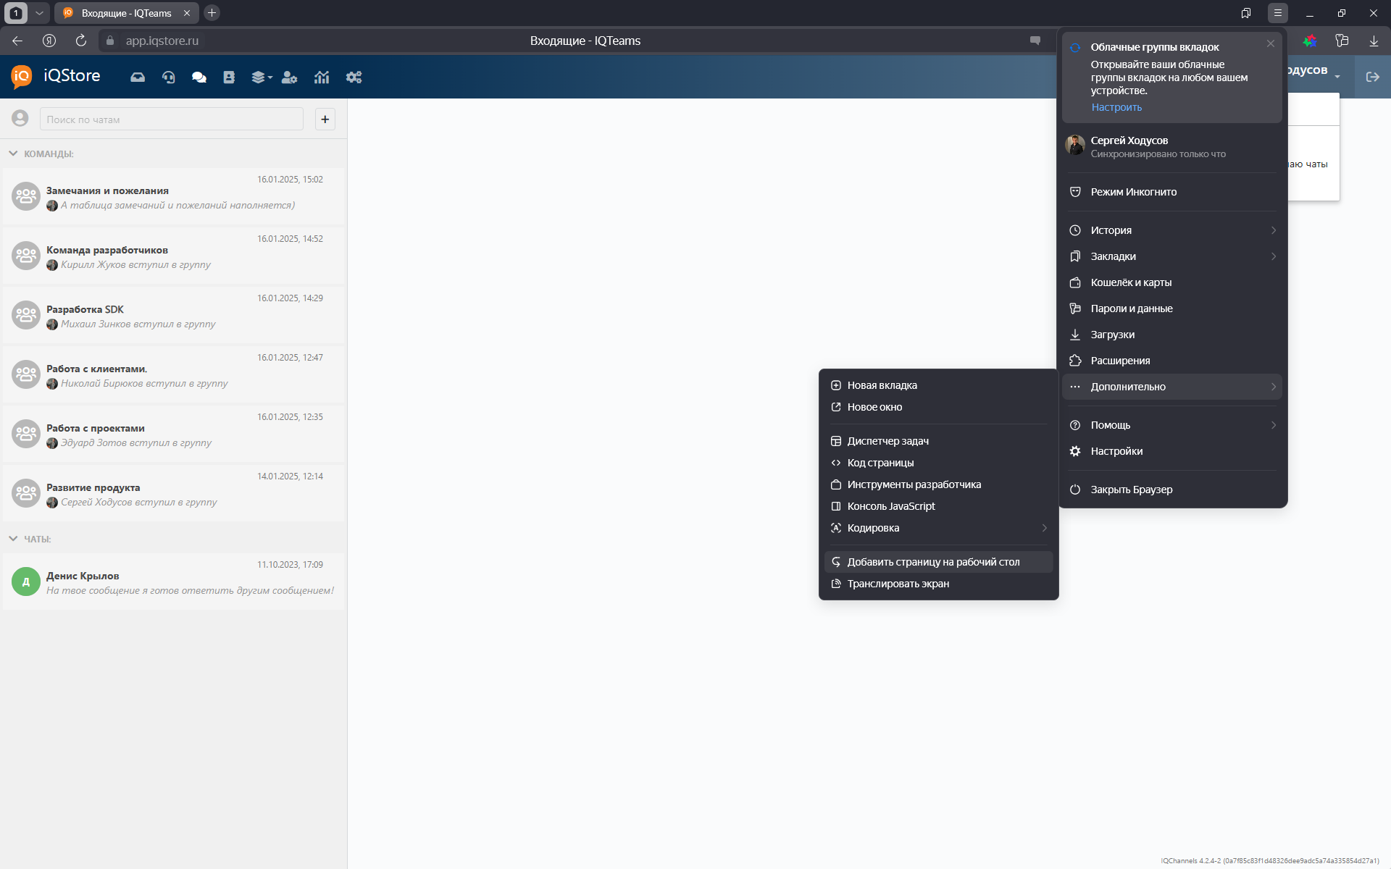Open 'Расширения' menu item

(x=1172, y=361)
